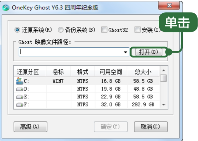Select the E: partition label
198x141 pixels.
coord(26,97)
